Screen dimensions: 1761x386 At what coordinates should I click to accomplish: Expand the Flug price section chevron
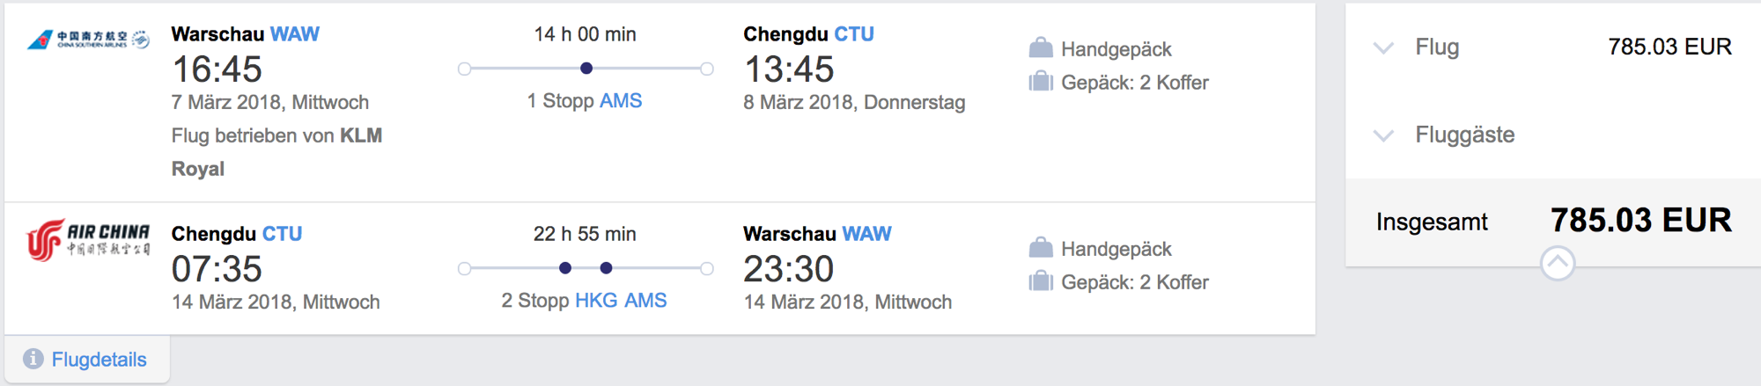[x=1384, y=47]
